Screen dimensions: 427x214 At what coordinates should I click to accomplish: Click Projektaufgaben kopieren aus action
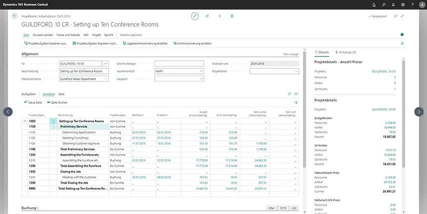[x=45, y=43]
